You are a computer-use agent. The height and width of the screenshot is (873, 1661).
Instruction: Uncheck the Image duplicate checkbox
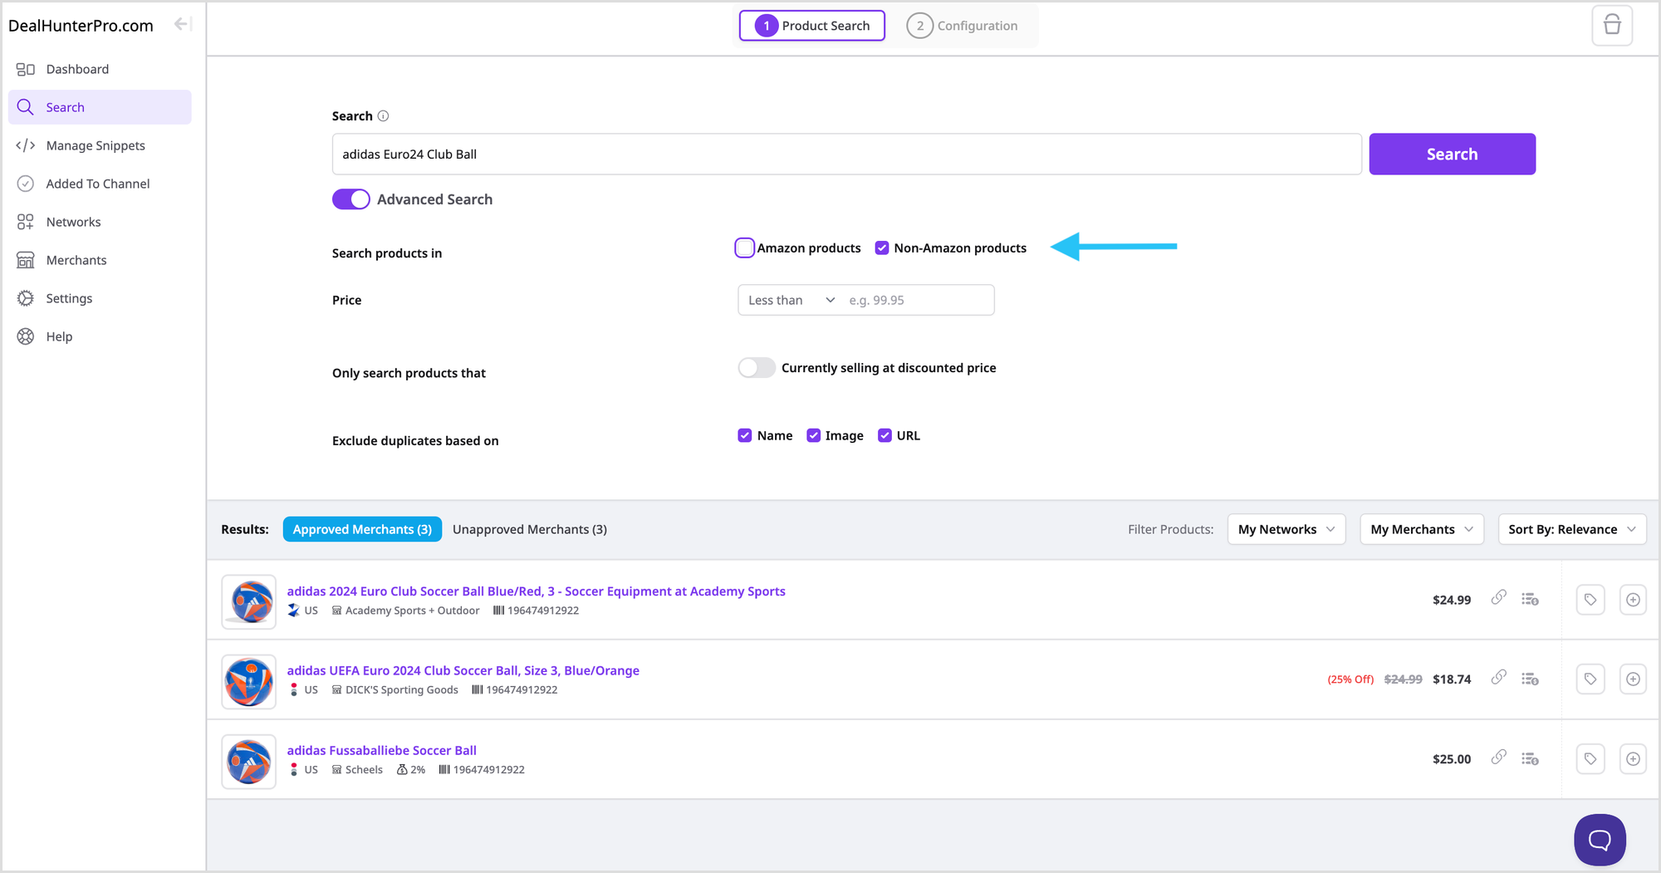(814, 435)
